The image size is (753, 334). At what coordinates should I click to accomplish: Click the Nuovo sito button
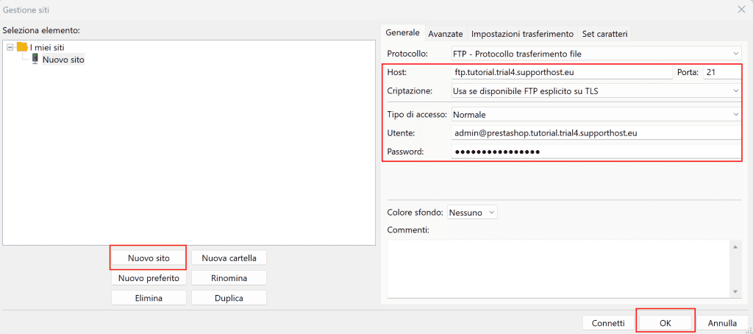click(x=149, y=258)
